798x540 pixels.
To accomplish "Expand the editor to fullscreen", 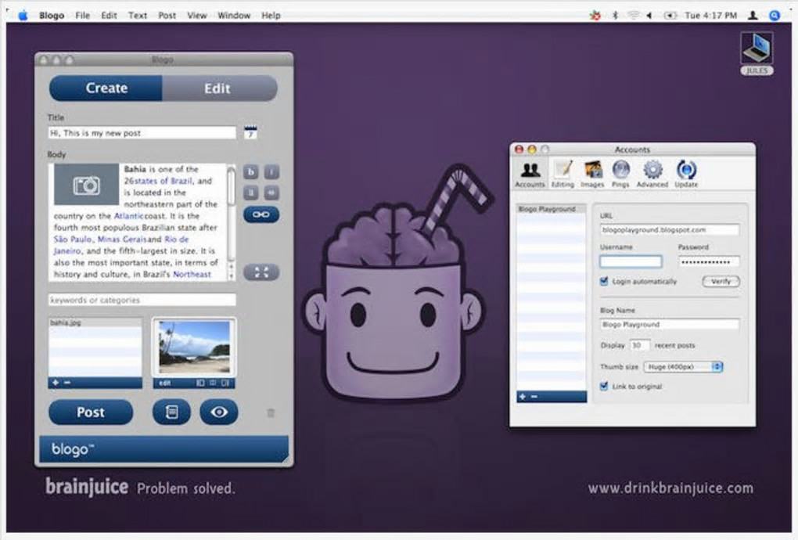I will (x=261, y=272).
